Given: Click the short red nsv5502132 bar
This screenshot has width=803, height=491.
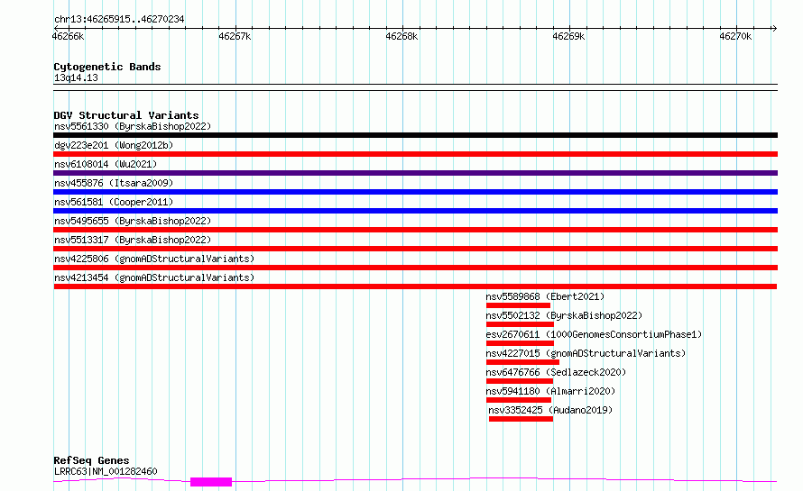Looking at the screenshot, I should (520, 324).
